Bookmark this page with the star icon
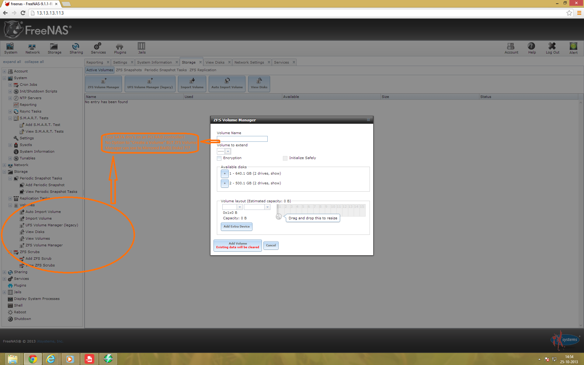Screen dimensions: 584x365 point(569,13)
